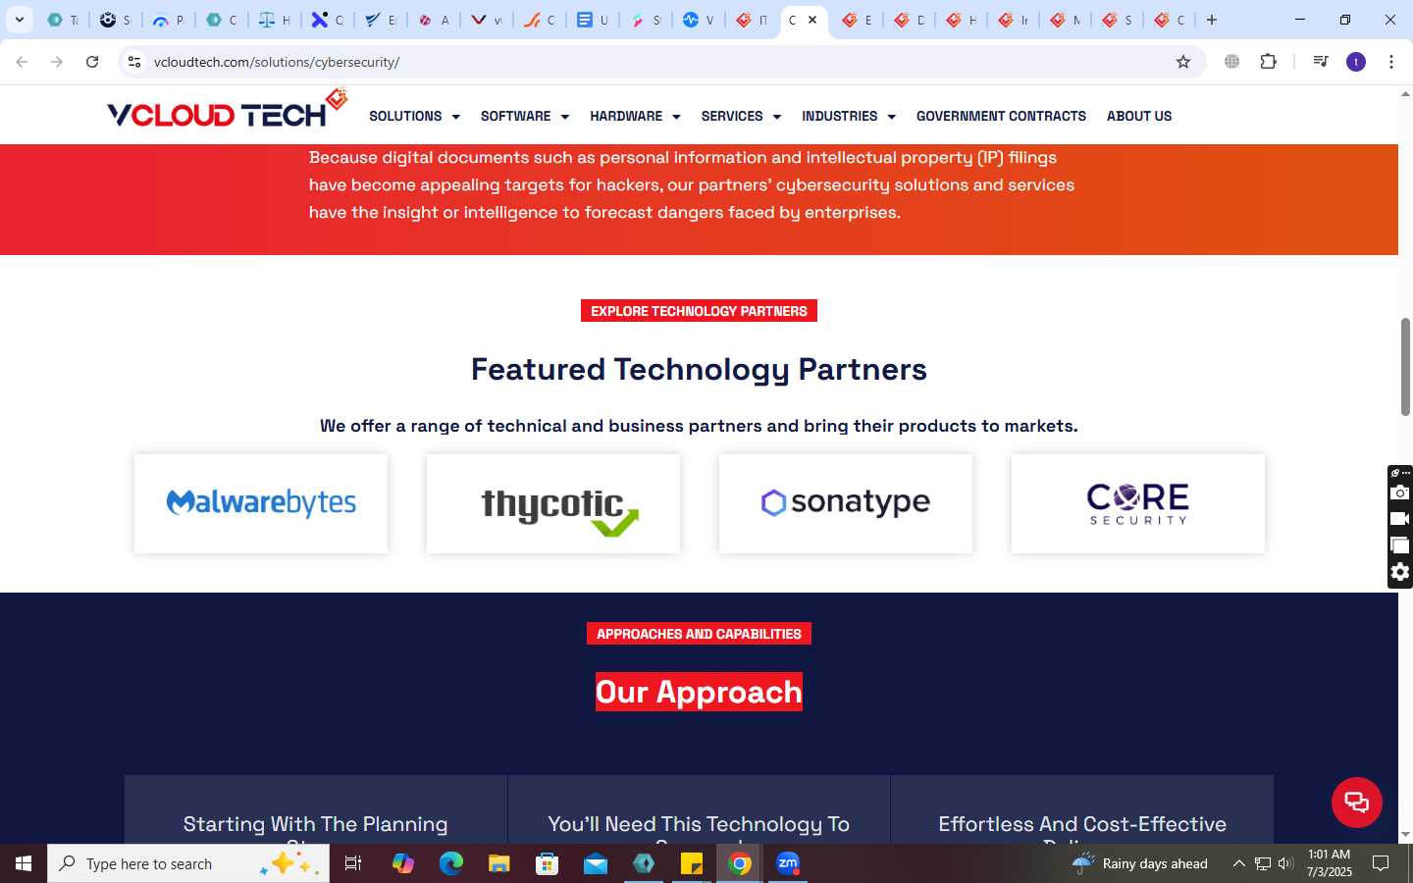The width and height of the screenshot is (1413, 883).
Task: Open the Malwarebytes partner card
Action: click(261, 503)
